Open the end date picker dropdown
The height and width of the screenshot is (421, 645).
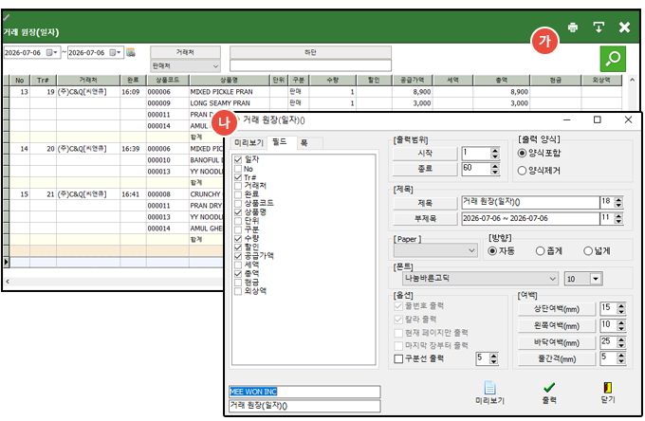[116, 53]
